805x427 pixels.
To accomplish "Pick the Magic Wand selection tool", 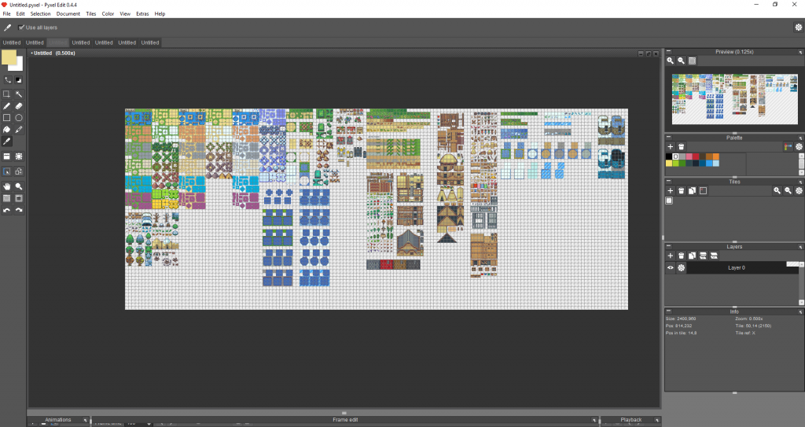I will [x=19, y=94].
